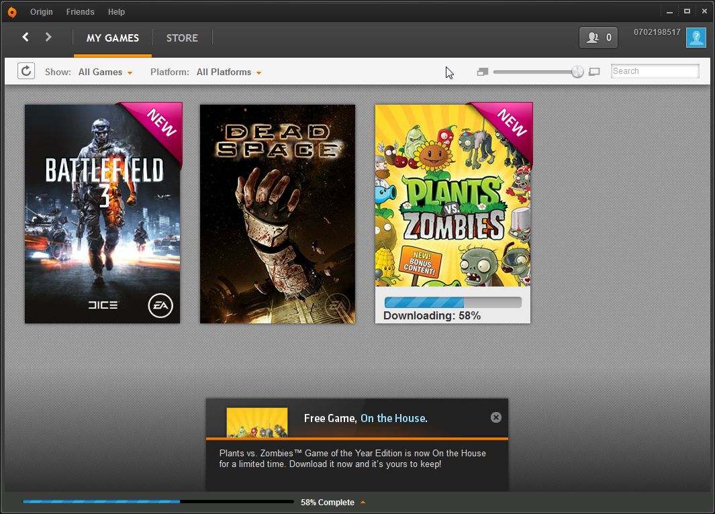This screenshot has height=514, width=715.
Task: Click the bottom overall download progress bar
Action: coord(158,502)
